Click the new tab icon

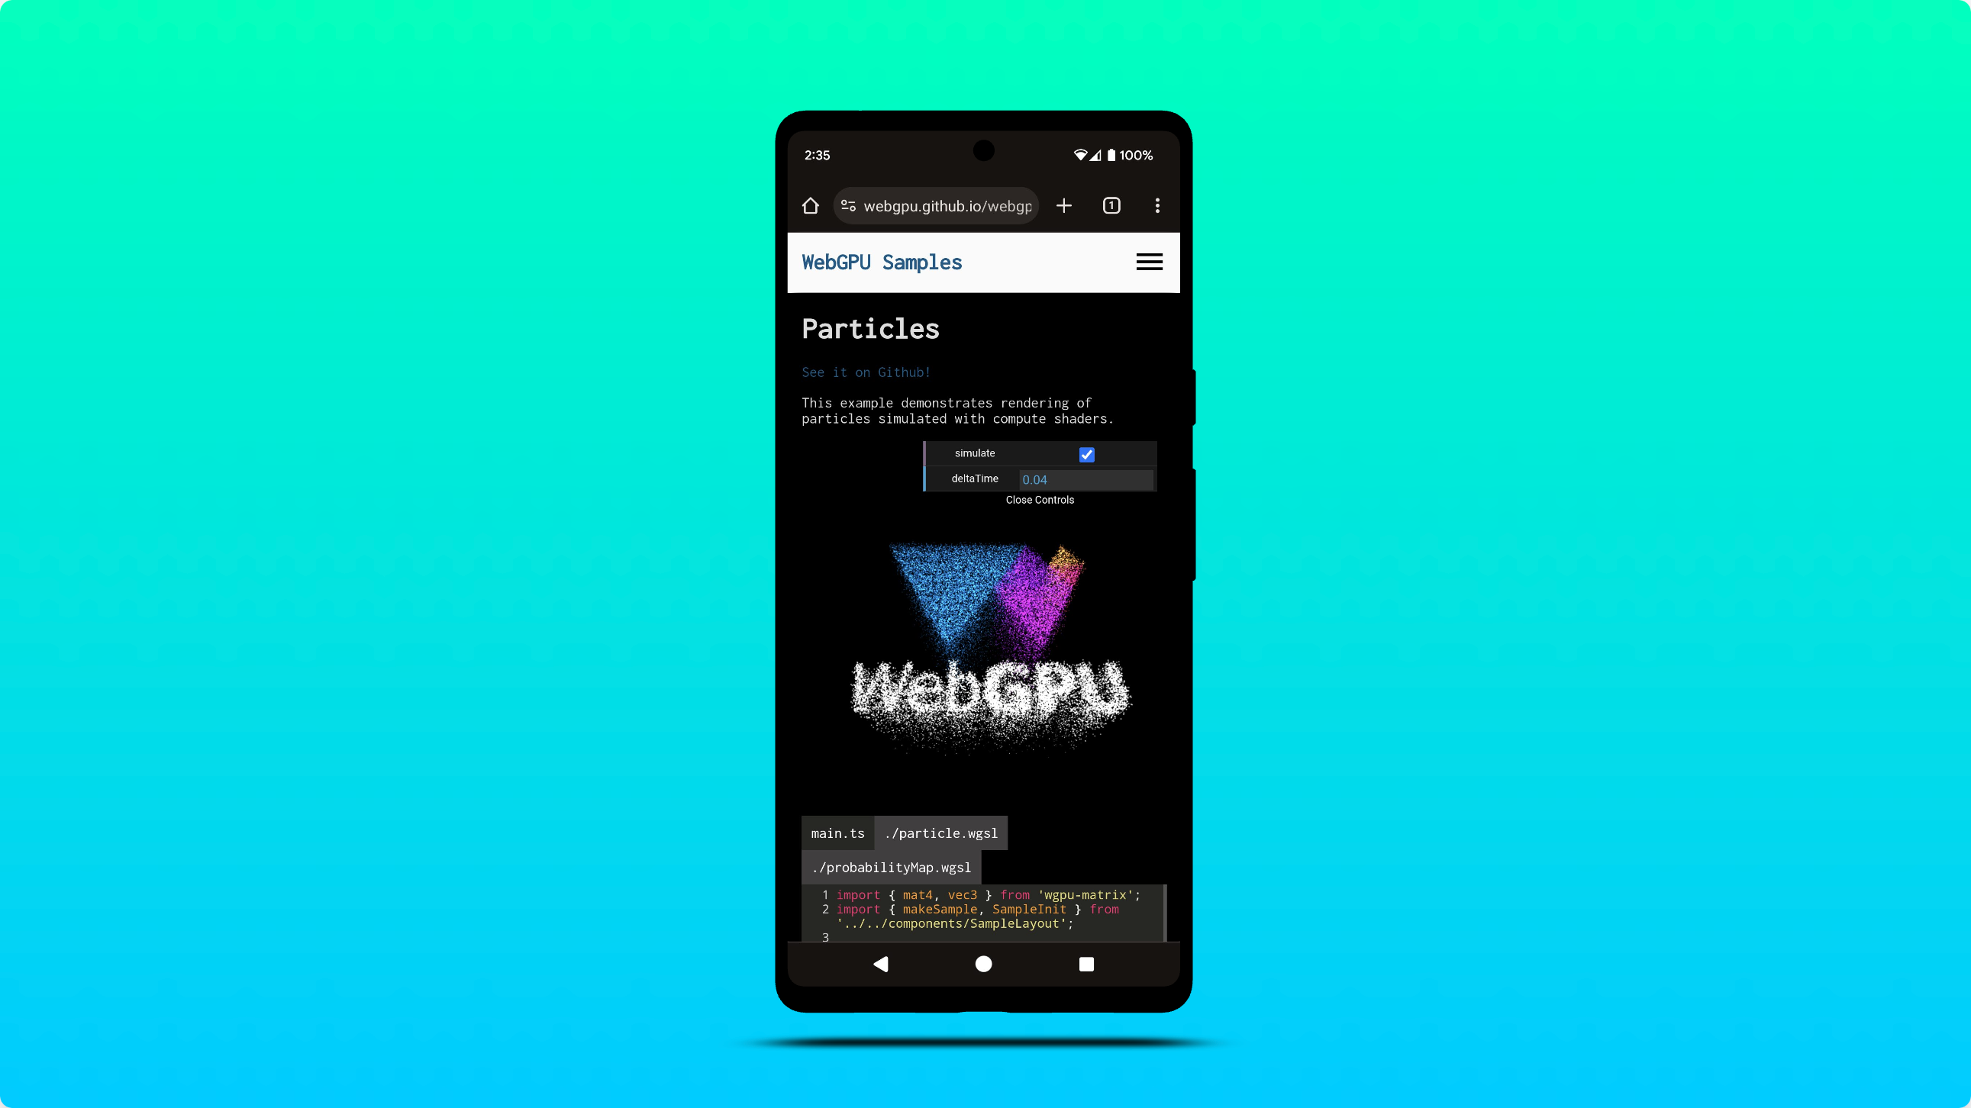coord(1066,205)
